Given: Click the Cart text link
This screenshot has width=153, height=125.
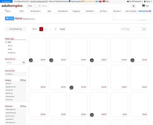Looking at the screenshot, I should click(147, 6).
